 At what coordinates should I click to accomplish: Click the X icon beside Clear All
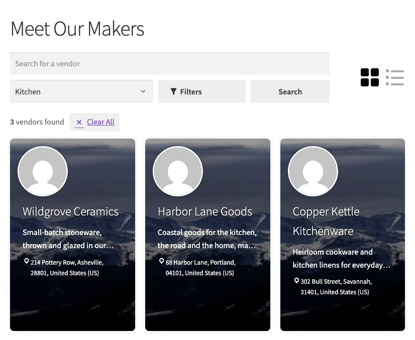coord(79,122)
